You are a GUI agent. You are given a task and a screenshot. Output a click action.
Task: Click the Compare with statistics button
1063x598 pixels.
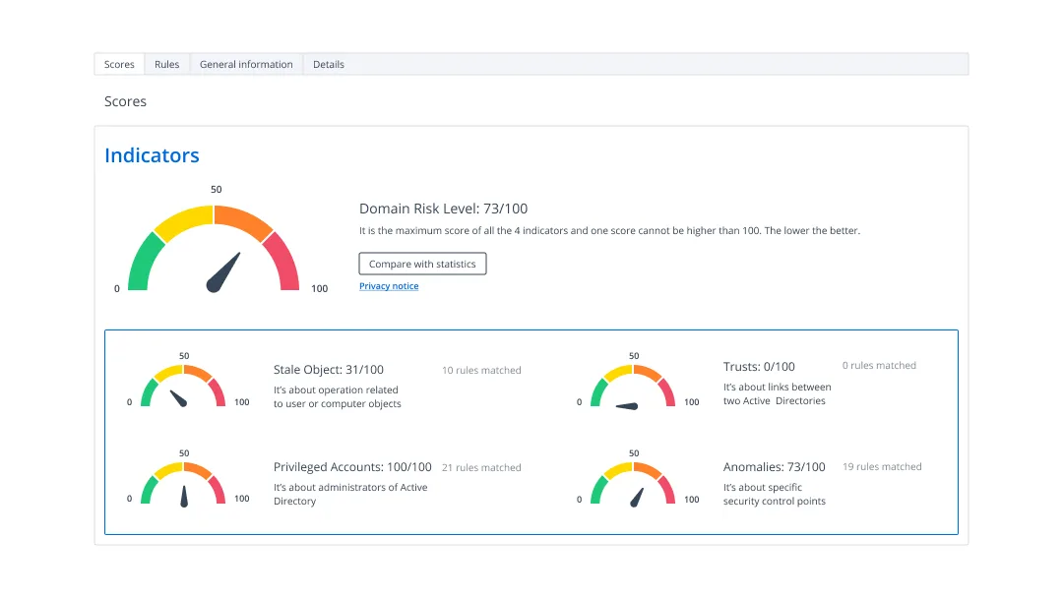pyautogui.click(x=422, y=264)
